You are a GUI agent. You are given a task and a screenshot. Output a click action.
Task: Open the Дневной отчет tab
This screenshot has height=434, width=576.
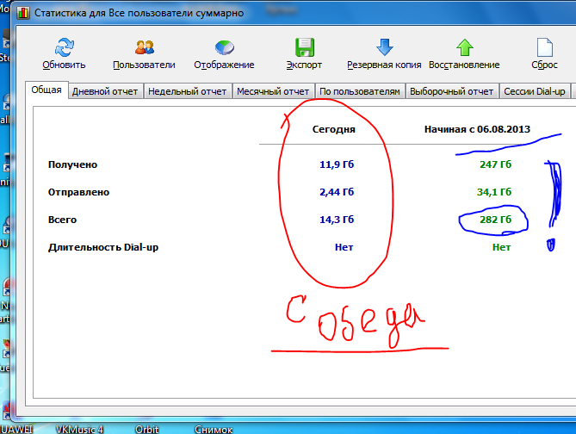pos(105,91)
